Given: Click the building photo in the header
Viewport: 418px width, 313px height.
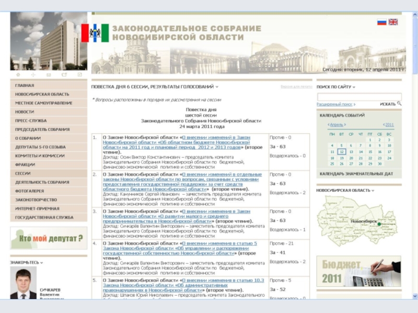Looking at the screenshot, I should click(x=49, y=41).
